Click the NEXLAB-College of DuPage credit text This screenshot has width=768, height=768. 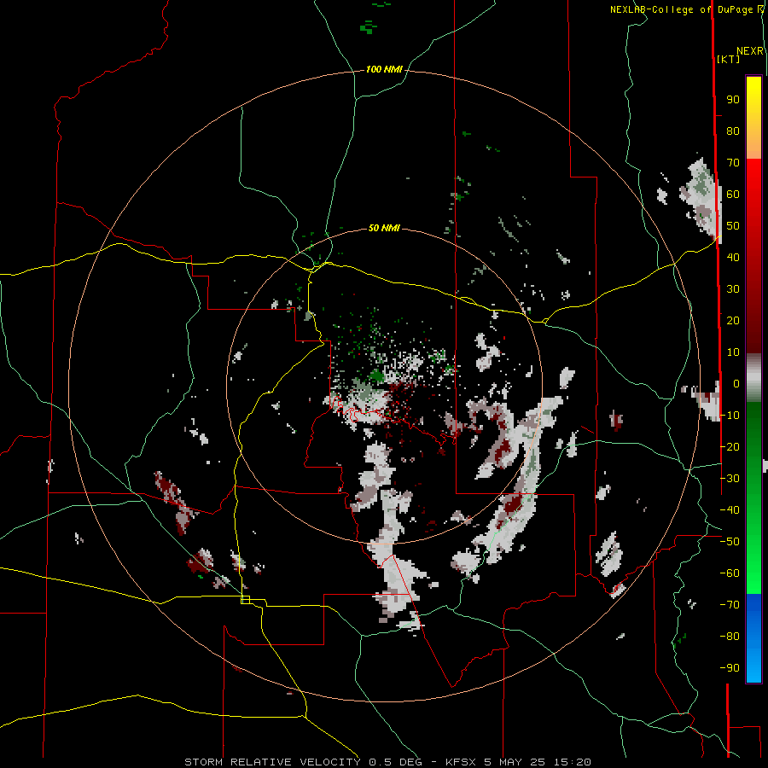pos(681,9)
